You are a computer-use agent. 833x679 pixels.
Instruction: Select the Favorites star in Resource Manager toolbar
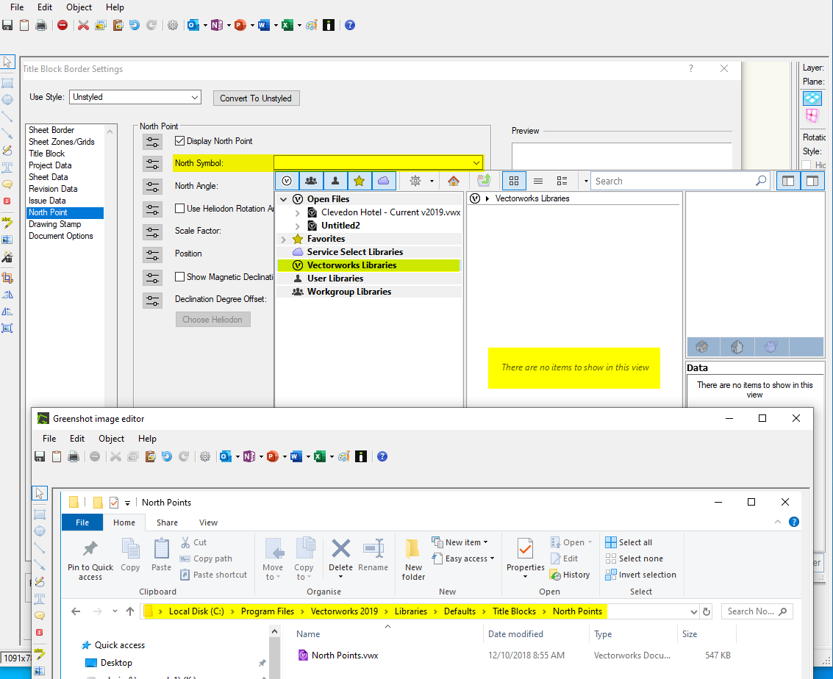(x=358, y=180)
